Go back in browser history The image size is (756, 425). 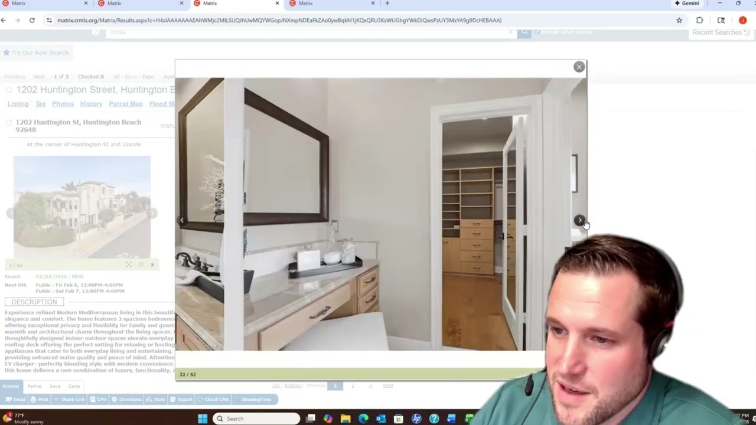point(4,20)
